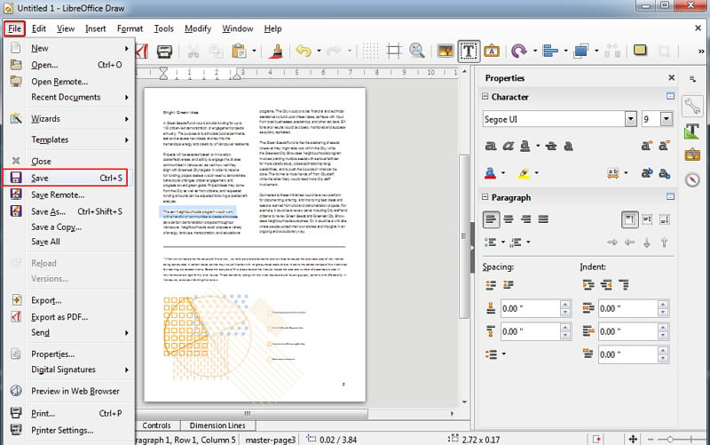The height and width of the screenshot is (445, 710).
Task: Increase Before Text Indent stepper
Action: pos(663,305)
